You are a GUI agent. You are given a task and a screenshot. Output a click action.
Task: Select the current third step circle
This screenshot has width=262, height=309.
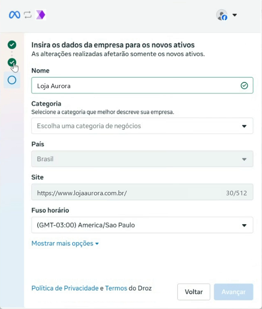12,80
